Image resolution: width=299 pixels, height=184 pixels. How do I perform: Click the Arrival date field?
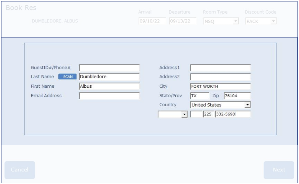(152, 21)
